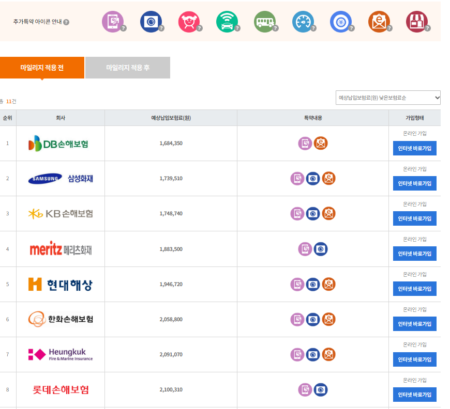The width and height of the screenshot is (450, 409).
Task: Click the blue speedometer gauge icon in legend
Action: 303,22
